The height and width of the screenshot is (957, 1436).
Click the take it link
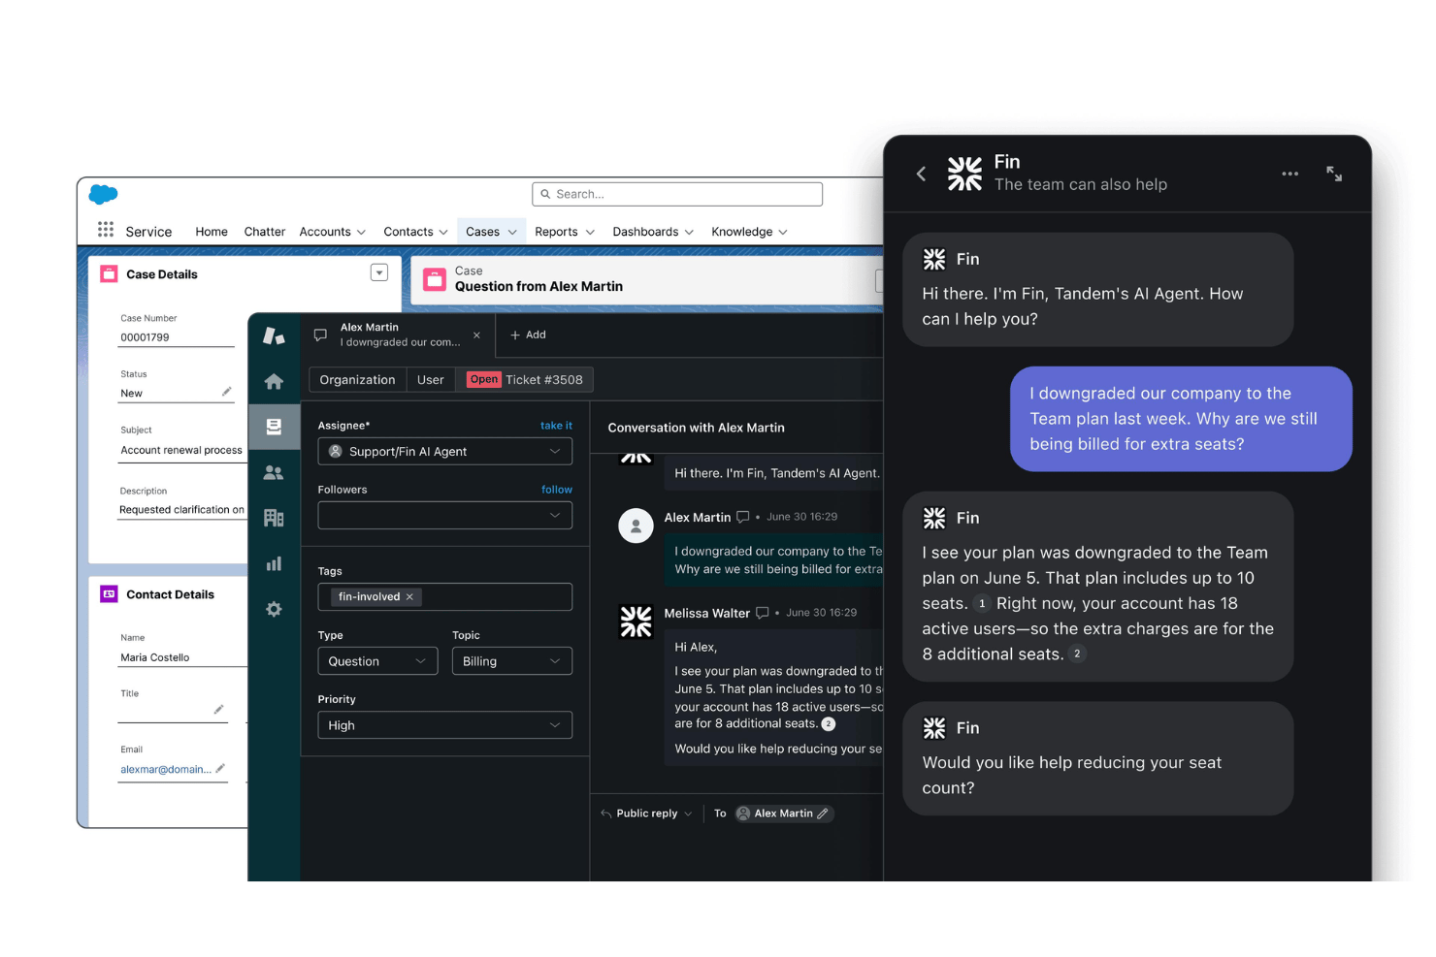[x=556, y=426]
